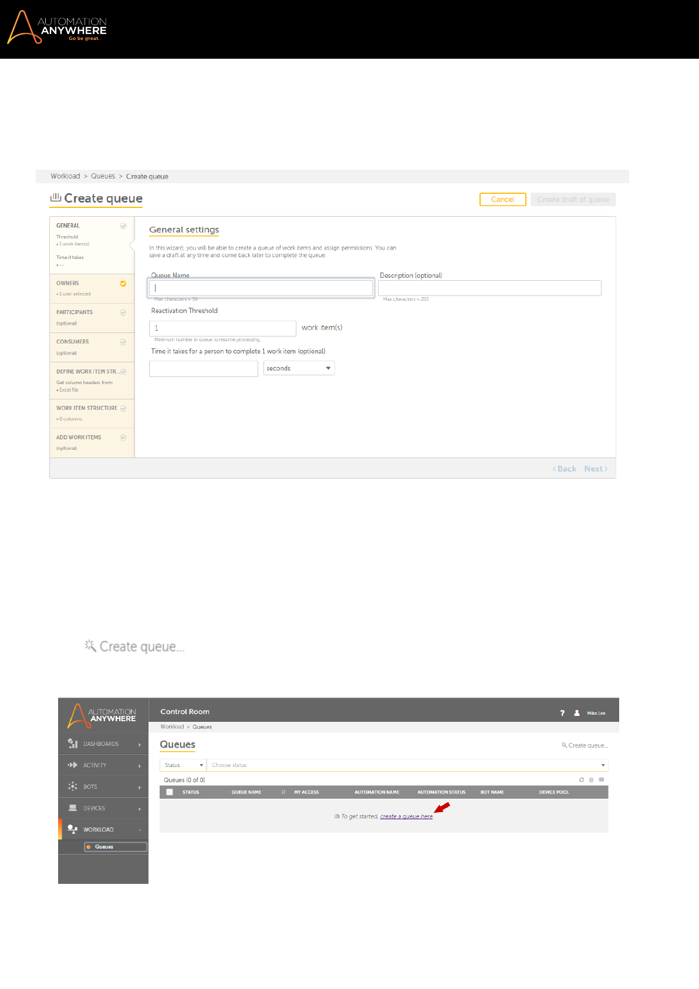Click the check icon on the PARTICIPANTS step
Screen dimensions: 699x989
(123, 312)
